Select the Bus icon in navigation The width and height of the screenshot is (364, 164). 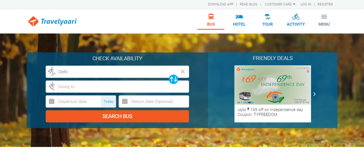tap(211, 17)
